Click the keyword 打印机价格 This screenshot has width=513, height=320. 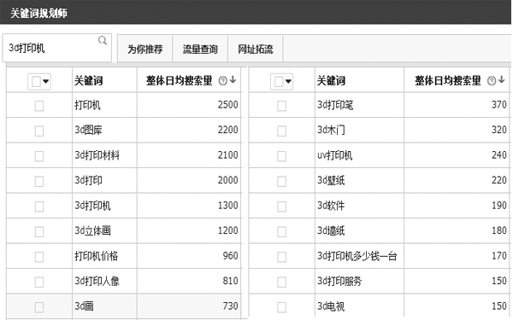coord(96,256)
